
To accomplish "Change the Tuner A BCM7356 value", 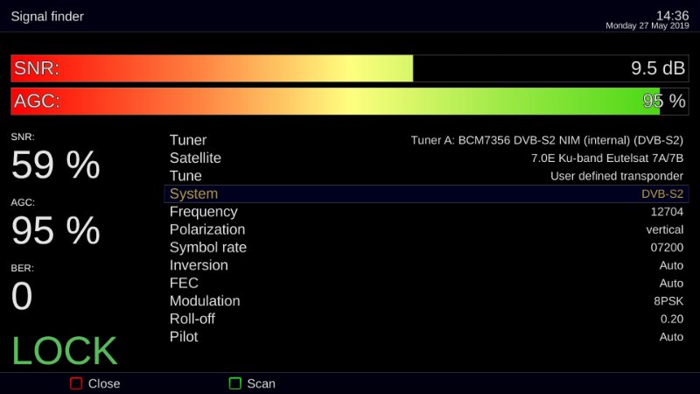I will click(x=547, y=140).
